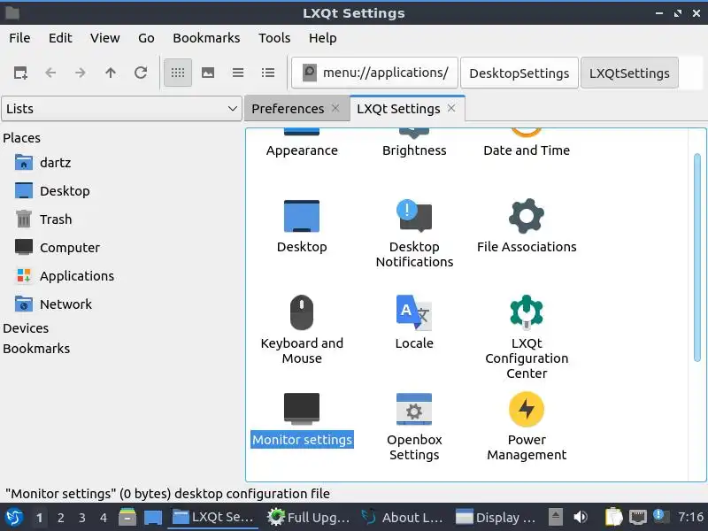
Task: Click the DesktopSettings path button
Action: tap(519, 73)
